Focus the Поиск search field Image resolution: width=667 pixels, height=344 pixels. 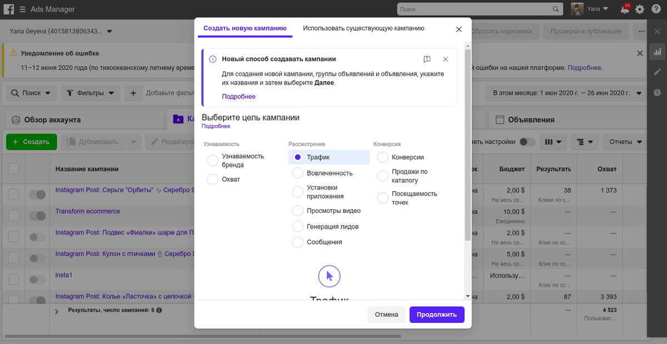pyautogui.click(x=474, y=9)
